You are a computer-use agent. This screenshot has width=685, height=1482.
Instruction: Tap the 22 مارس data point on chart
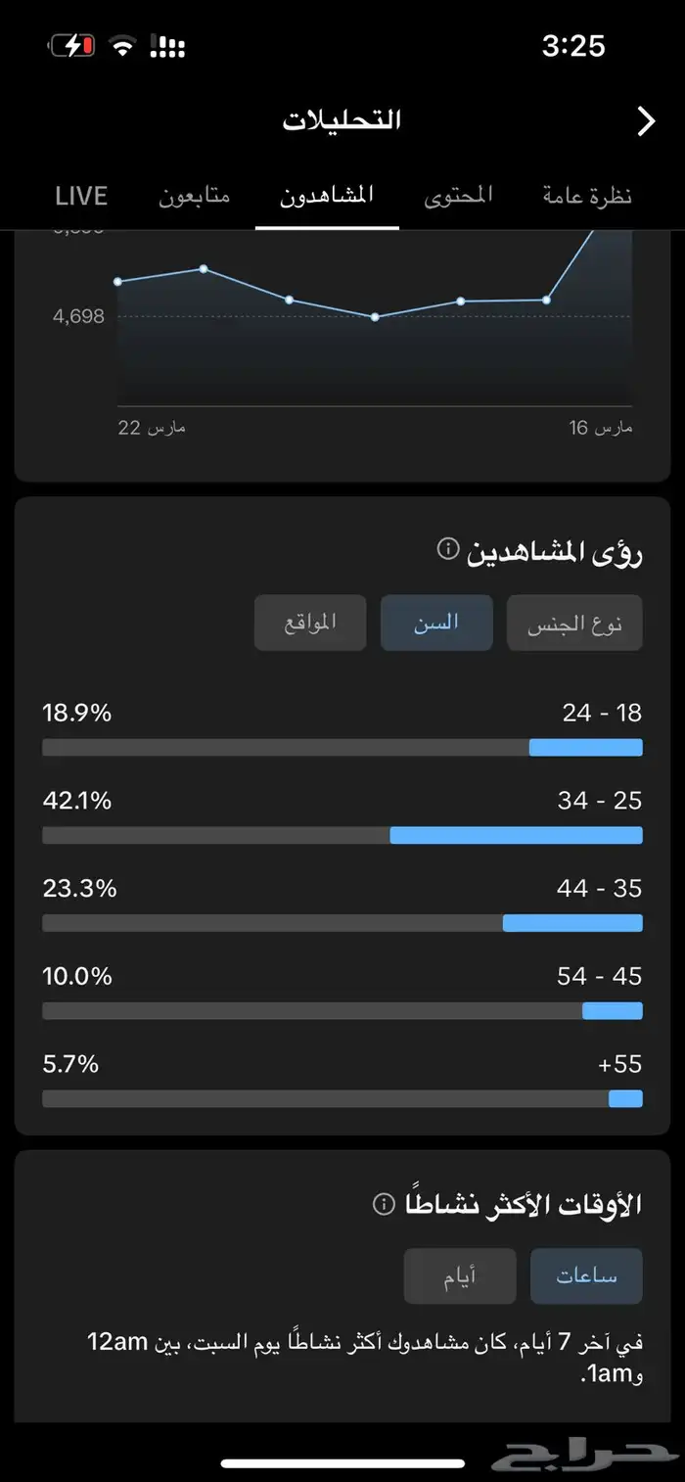[117, 282]
